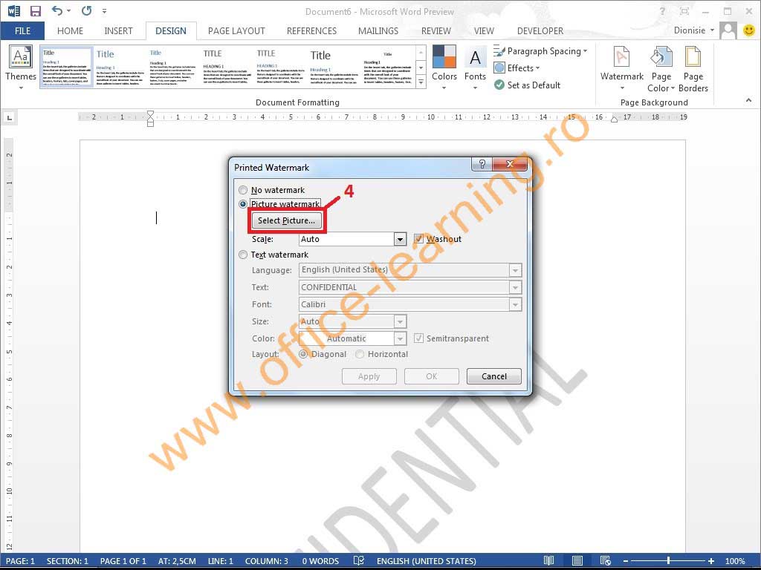Collapse the ribbon with the caret arrow

(748, 100)
